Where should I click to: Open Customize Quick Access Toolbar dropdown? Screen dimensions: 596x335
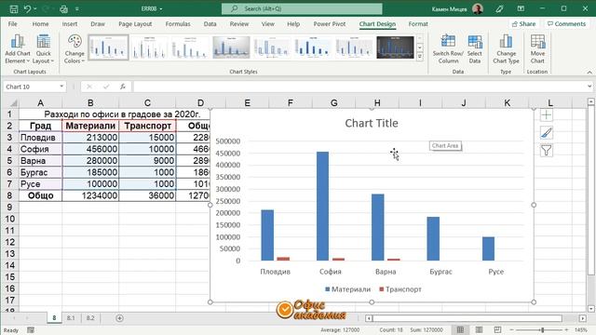tap(76, 8)
